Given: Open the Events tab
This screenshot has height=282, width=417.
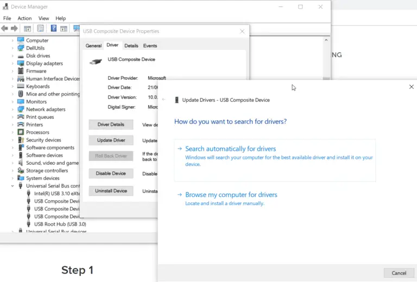Looking at the screenshot, I should click(x=150, y=46).
